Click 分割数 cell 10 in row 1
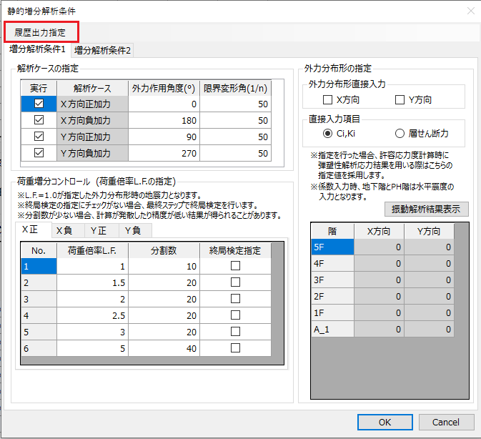 coord(164,266)
